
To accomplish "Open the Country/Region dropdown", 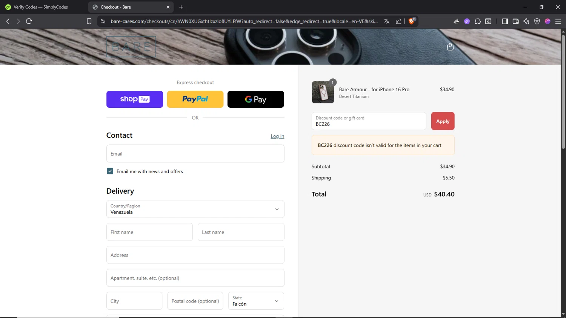I will click(x=195, y=209).
